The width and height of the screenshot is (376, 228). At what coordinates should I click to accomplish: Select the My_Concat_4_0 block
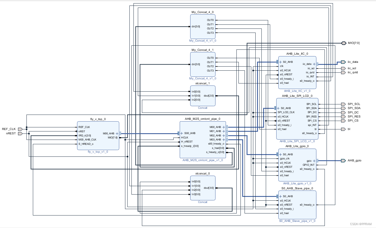tap(202, 26)
